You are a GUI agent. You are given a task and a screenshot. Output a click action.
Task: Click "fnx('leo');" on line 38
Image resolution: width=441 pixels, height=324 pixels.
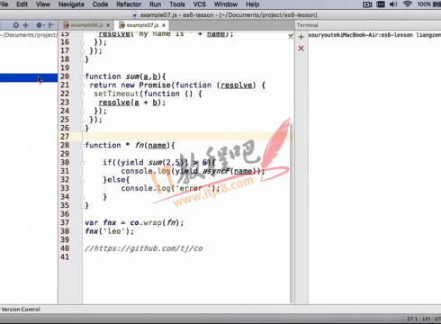point(109,231)
